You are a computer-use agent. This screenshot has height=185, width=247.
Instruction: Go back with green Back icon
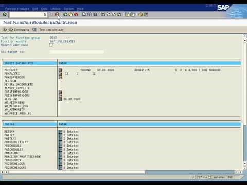pyautogui.click(x=65, y=14)
